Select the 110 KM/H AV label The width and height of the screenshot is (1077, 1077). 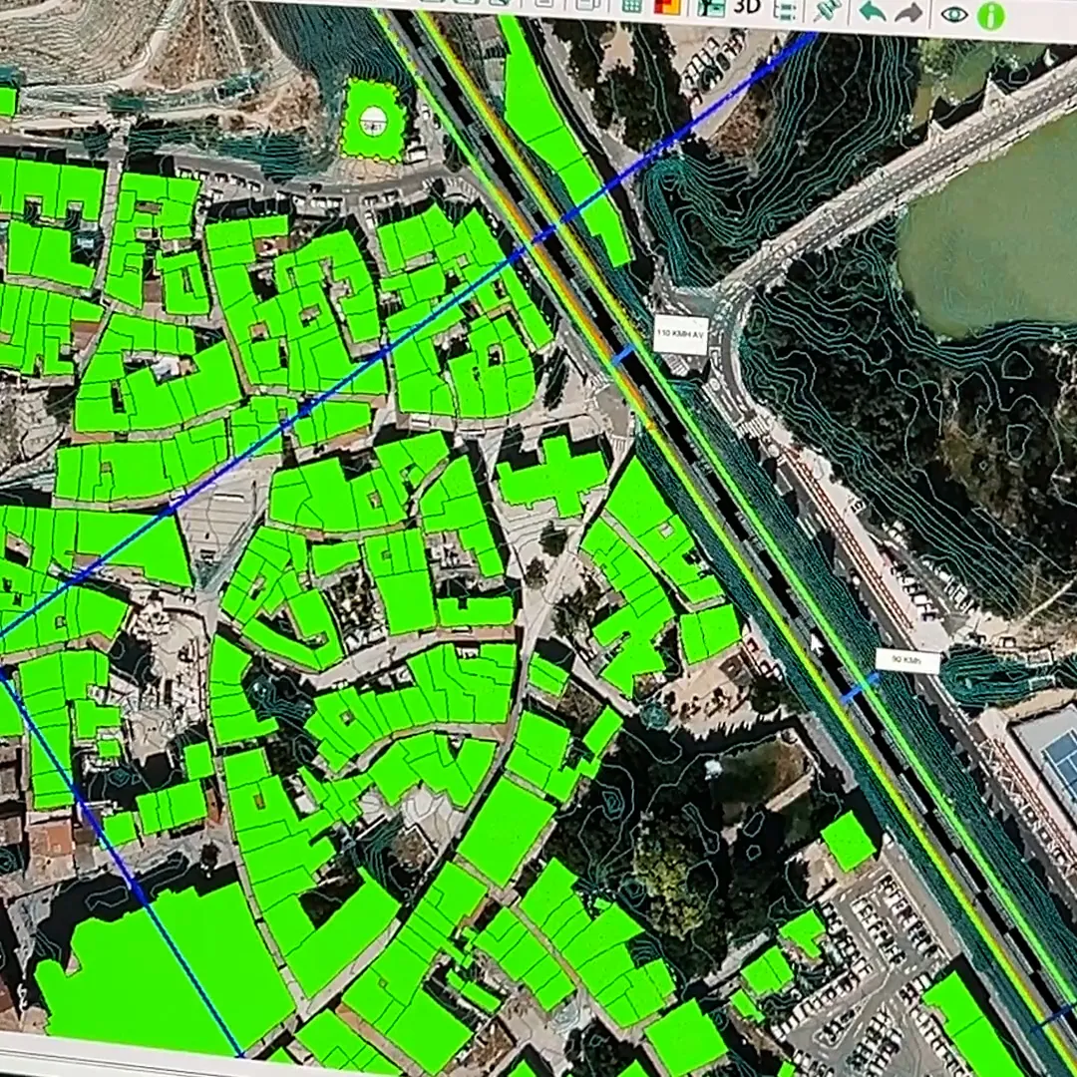coord(680,334)
